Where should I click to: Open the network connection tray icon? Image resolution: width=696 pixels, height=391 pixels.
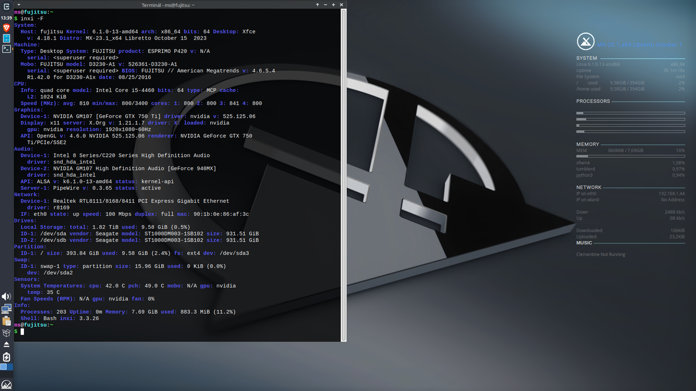click(x=7, y=309)
